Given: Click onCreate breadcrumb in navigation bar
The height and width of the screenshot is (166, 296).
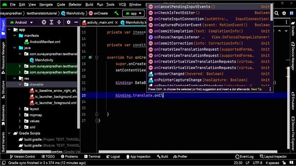Looking at the screenshot, I should point(99,13).
